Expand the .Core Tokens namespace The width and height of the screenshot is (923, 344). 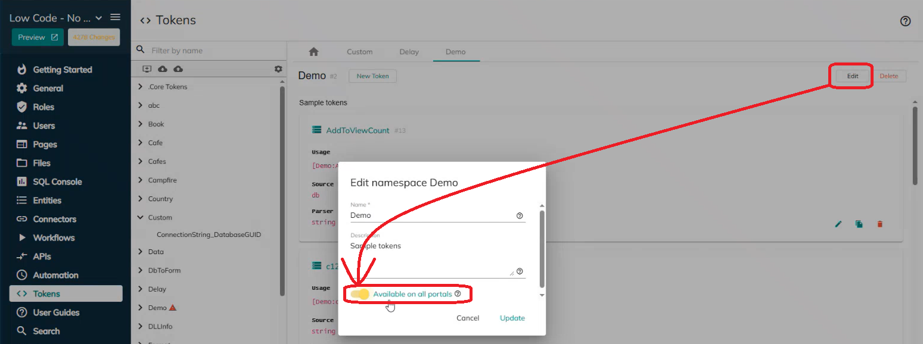(x=141, y=87)
